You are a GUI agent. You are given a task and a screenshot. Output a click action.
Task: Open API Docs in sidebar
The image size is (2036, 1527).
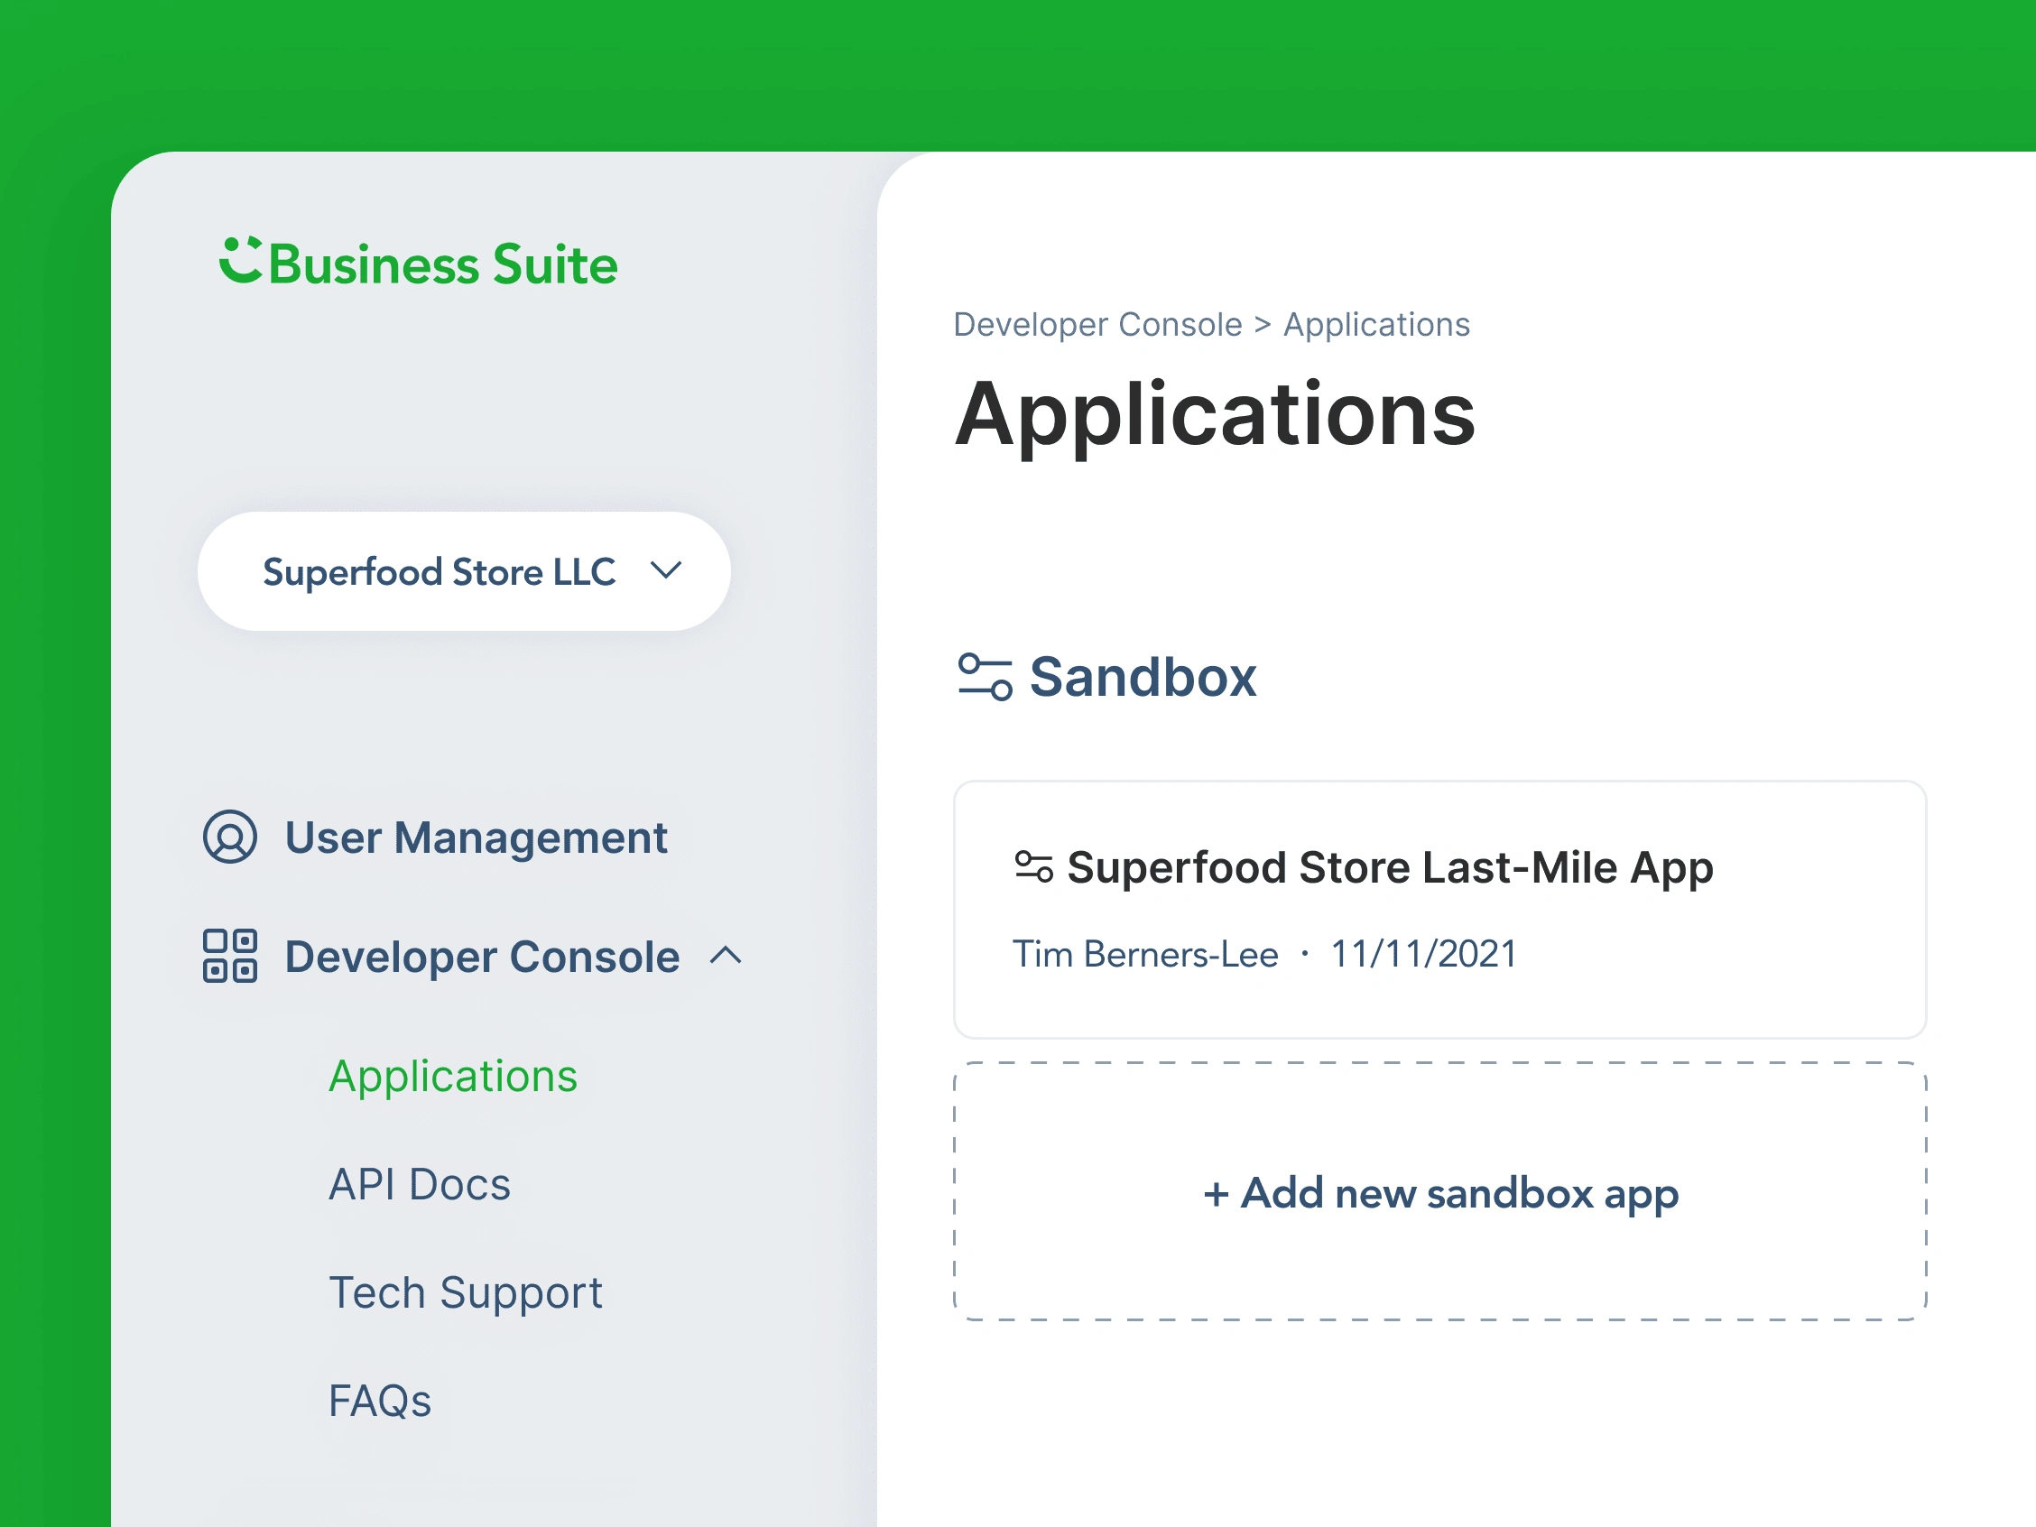[419, 1185]
